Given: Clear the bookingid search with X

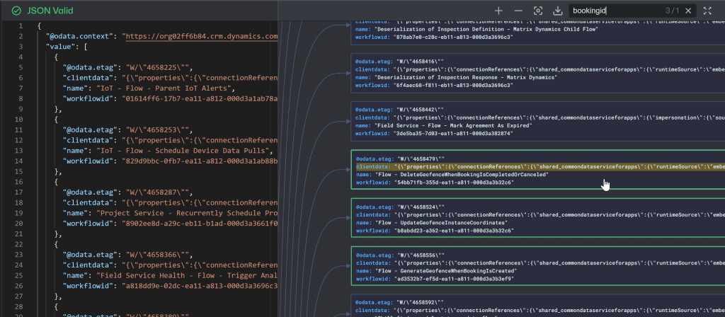Looking at the screenshot, I should click(x=688, y=11).
